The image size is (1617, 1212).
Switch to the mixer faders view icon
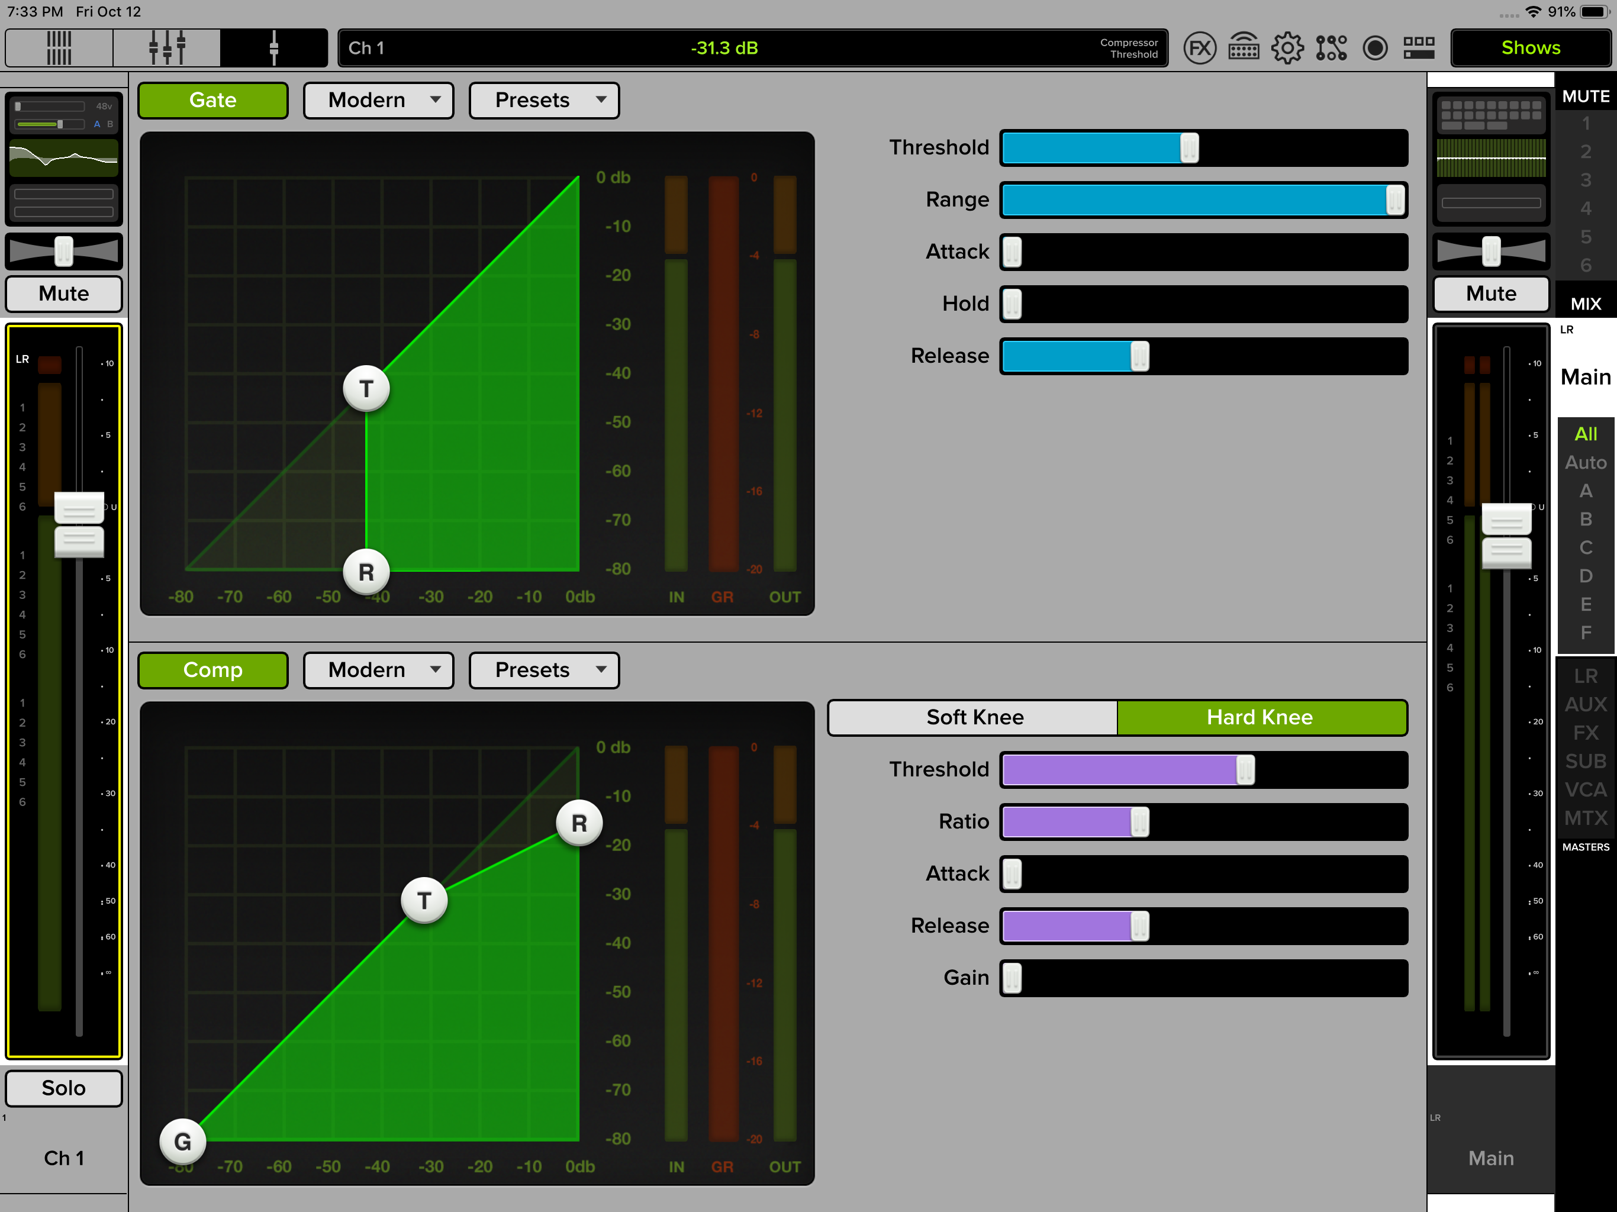tap(167, 49)
